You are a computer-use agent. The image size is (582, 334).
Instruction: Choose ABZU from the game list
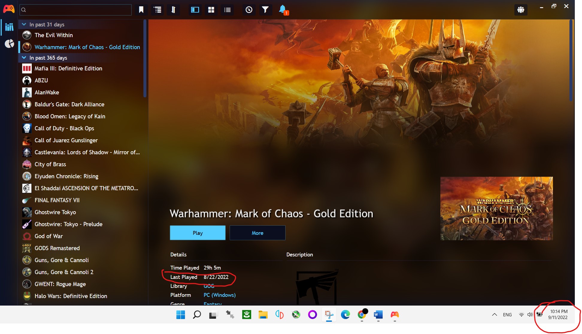pos(81,80)
